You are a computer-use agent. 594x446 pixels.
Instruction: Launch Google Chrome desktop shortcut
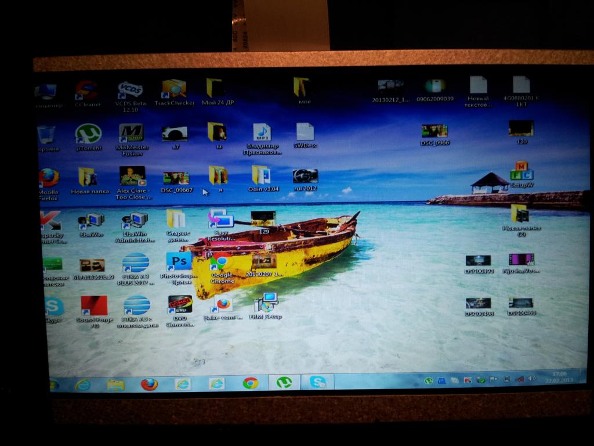[220, 262]
